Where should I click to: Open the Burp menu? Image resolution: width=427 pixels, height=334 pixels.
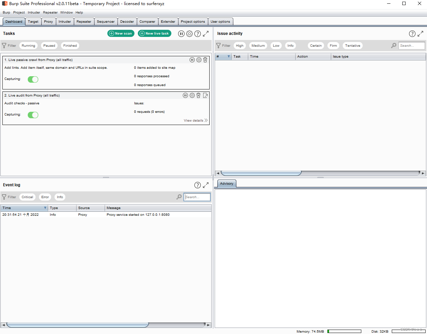coord(6,13)
